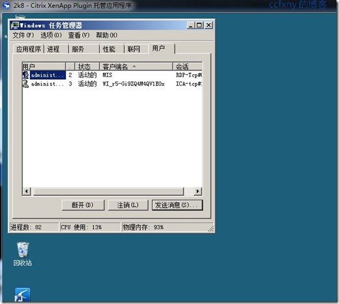Open the 选项(O) menu
This screenshot has height=304, width=339.
click(51, 35)
